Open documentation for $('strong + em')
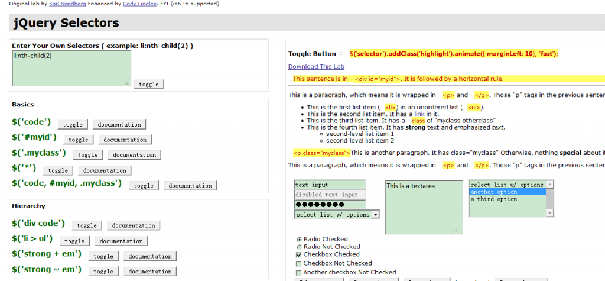The width and height of the screenshot is (605, 281). [x=150, y=256]
